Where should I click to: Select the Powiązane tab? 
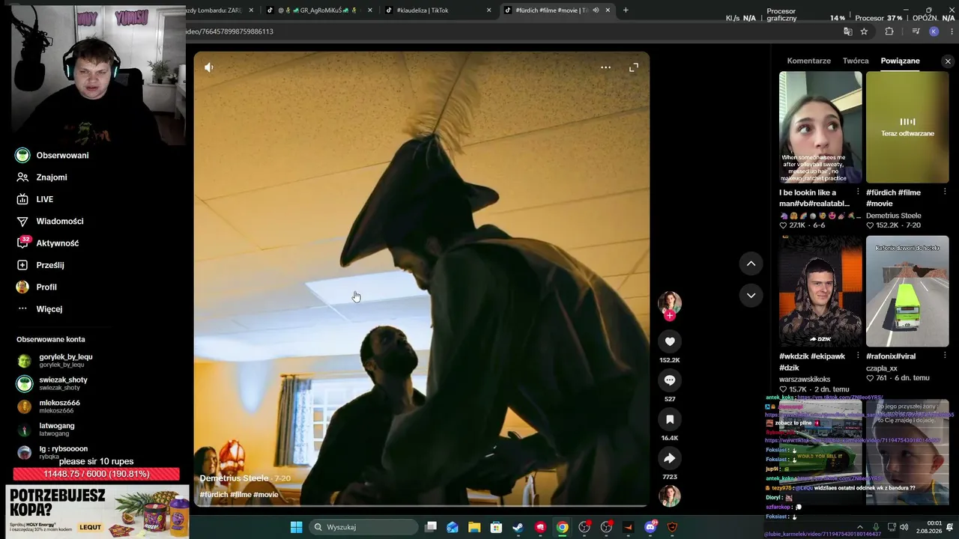point(900,61)
